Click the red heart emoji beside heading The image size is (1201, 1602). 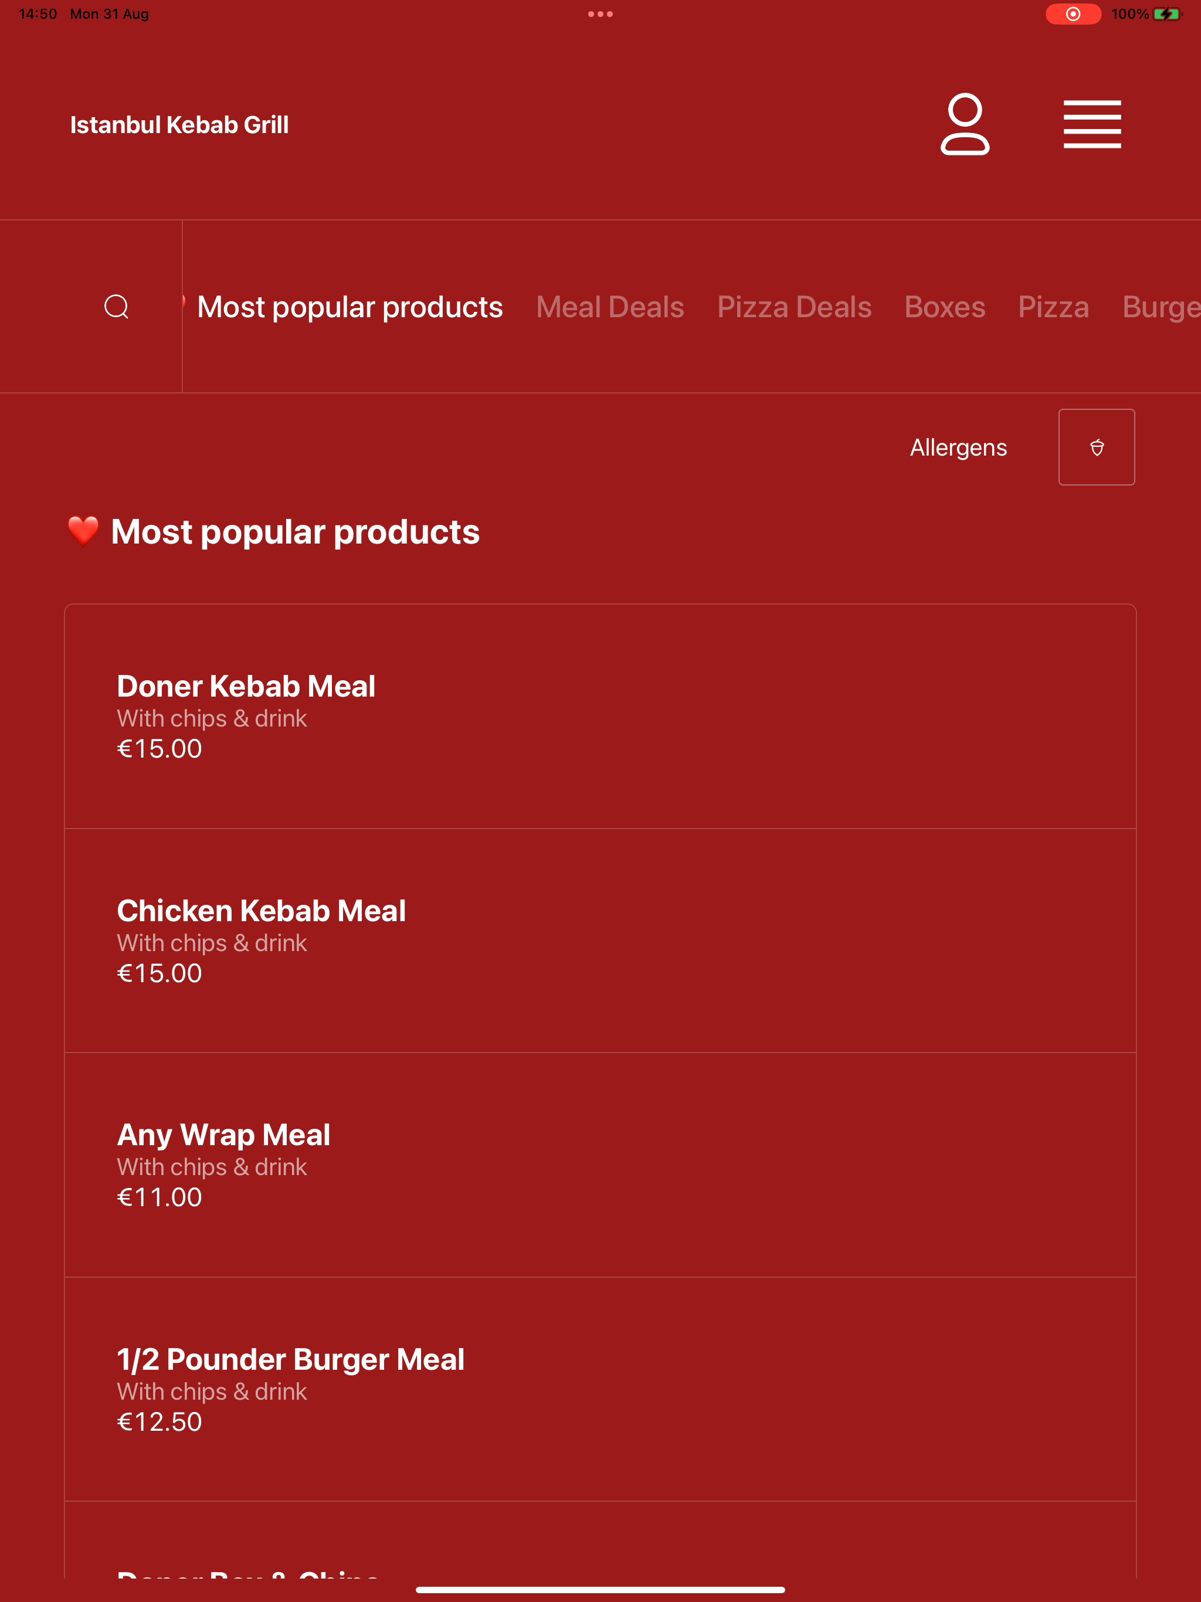point(83,531)
